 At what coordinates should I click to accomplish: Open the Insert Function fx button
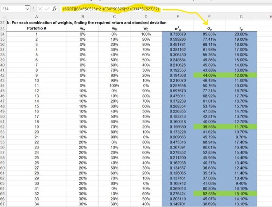click(x=54, y=9)
